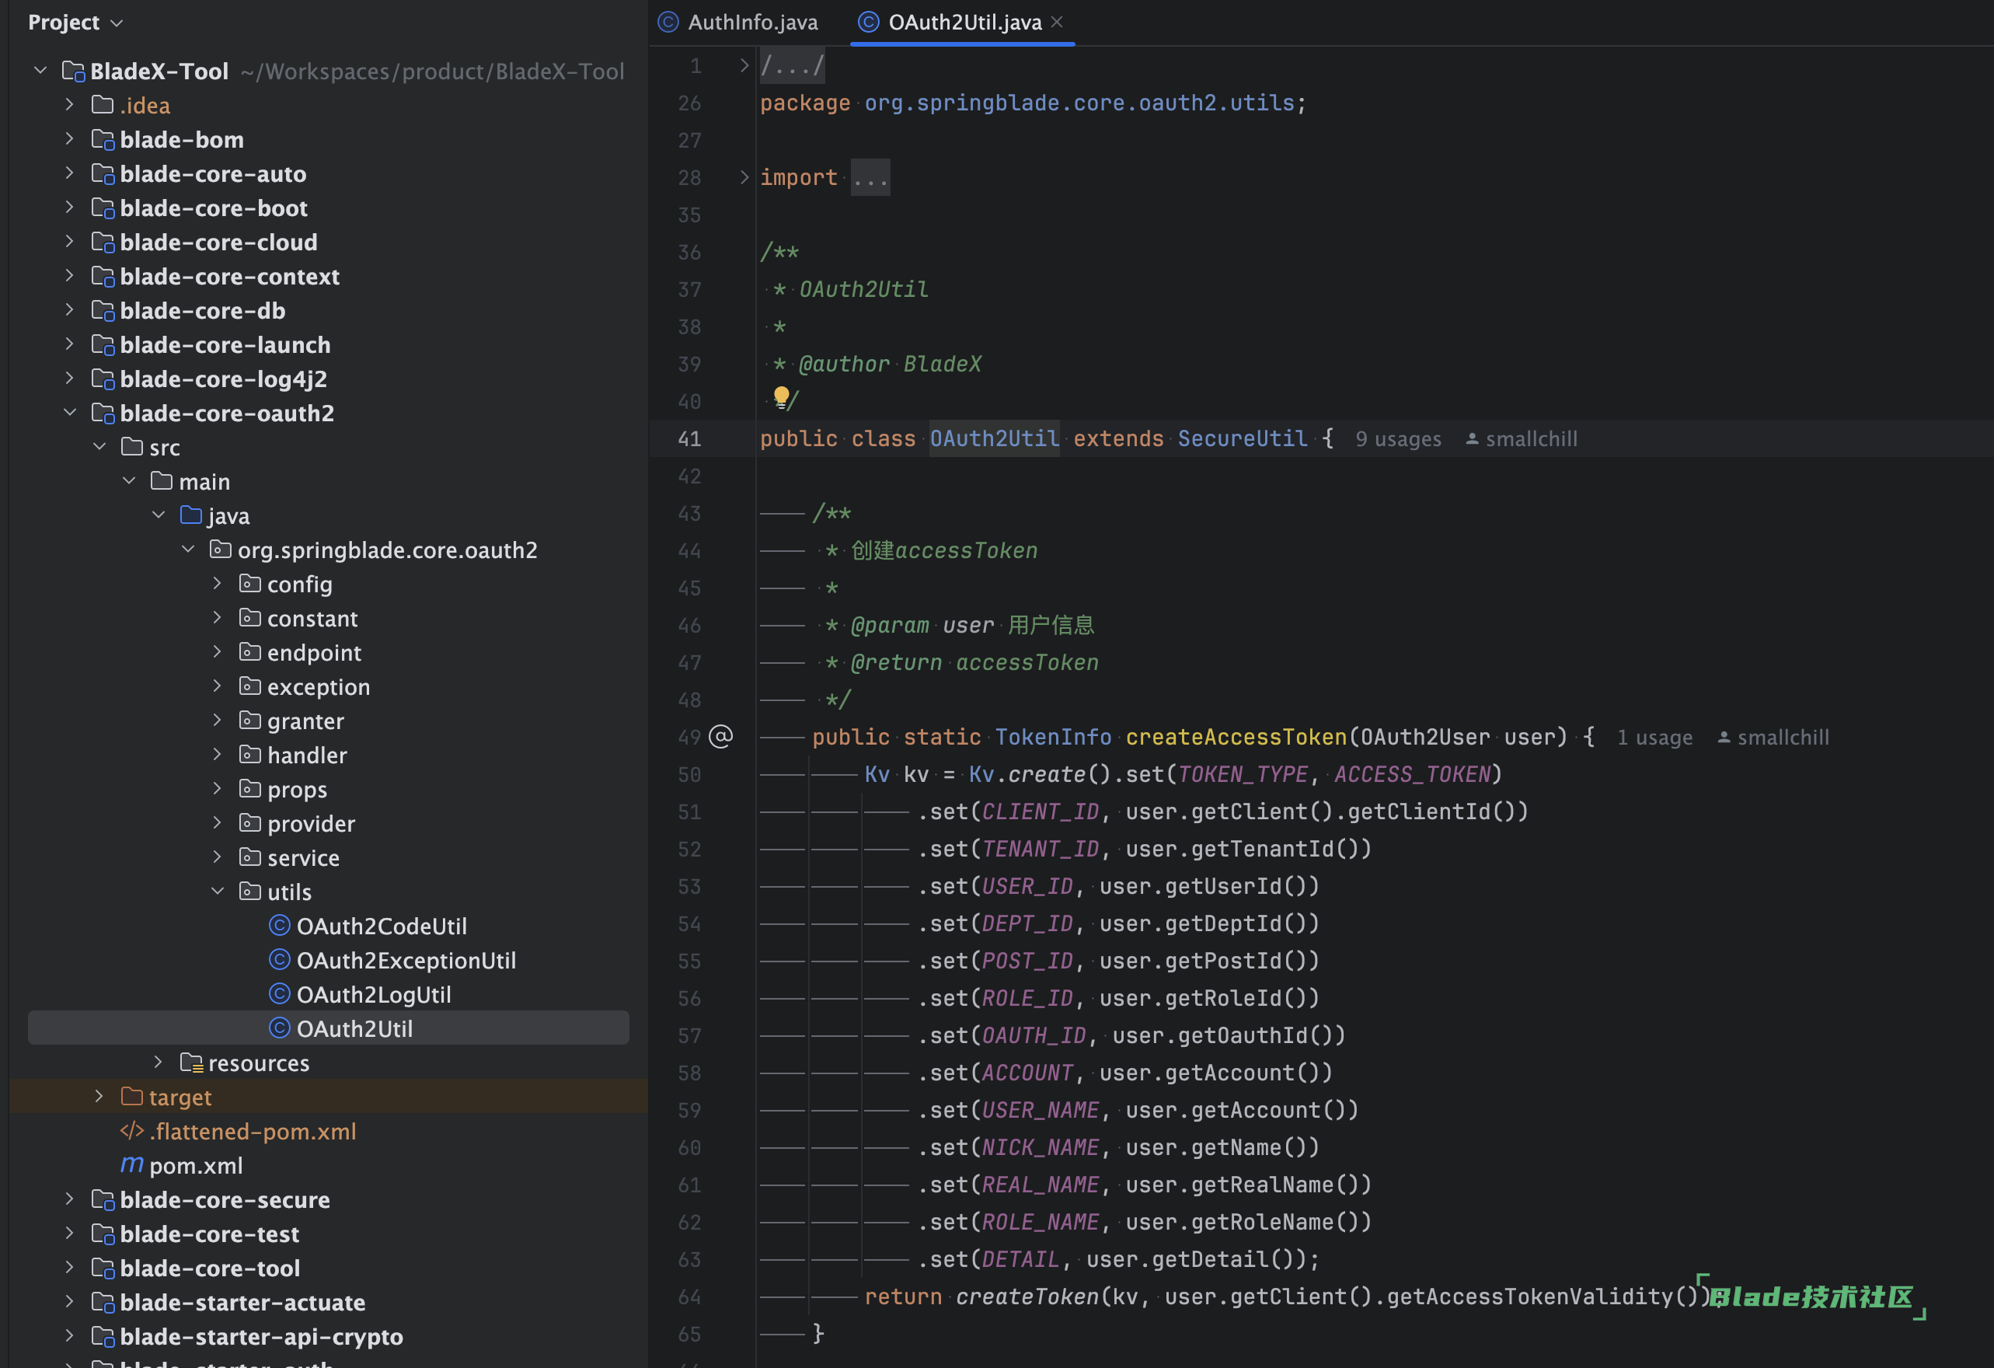This screenshot has width=1994, height=1368.
Task: Click the SecureUtil class reference
Action: pos(1243,439)
